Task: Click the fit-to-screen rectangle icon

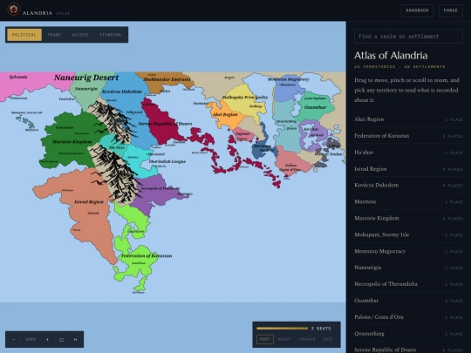Action: [61, 340]
